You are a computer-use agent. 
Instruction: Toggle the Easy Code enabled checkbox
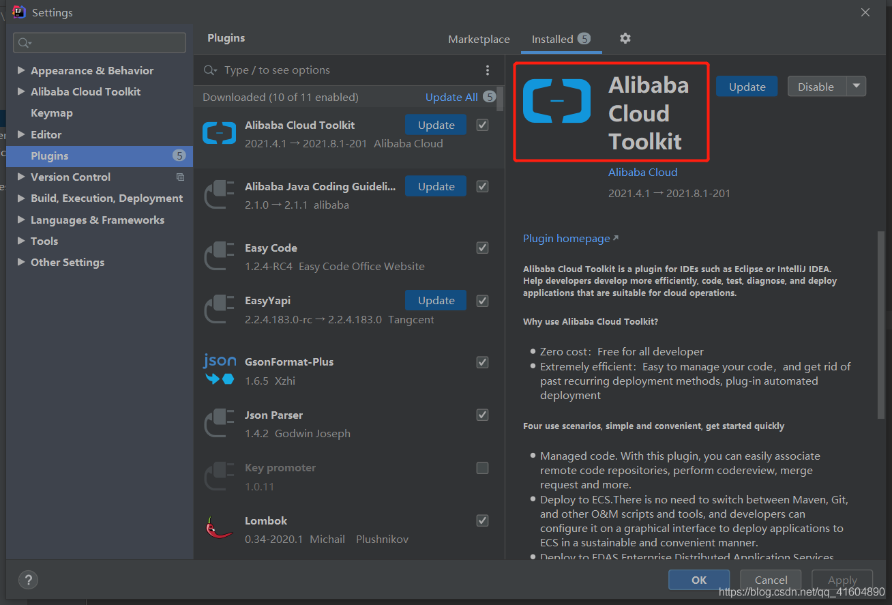coord(482,248)
